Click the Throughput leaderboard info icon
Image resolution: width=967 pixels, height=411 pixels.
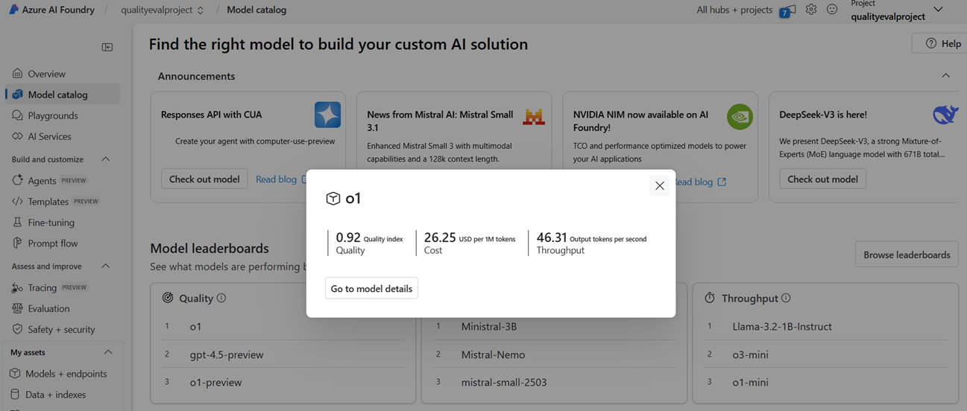click(786, 298)
